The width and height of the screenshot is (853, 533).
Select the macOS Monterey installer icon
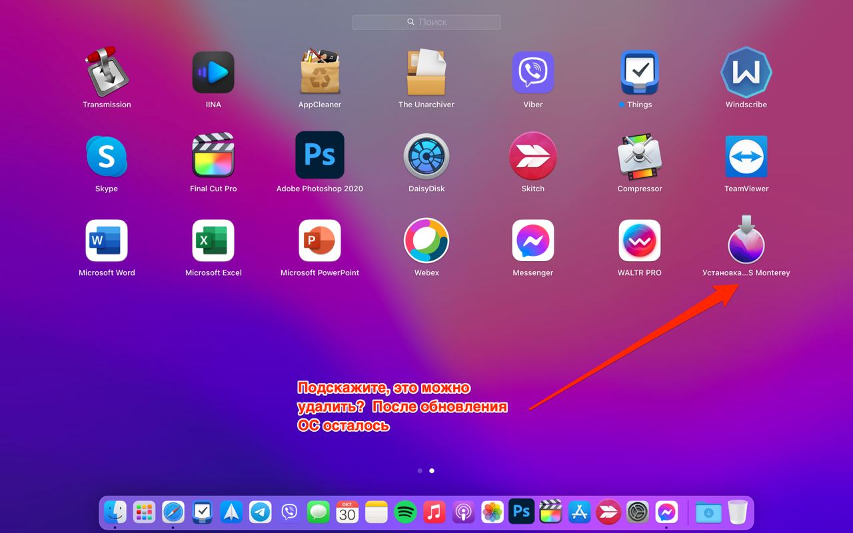click(746, 240)
